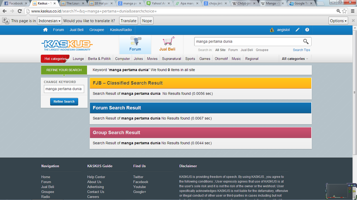Click the system monitor widget in bottom corner

click(x=341, y=191)
